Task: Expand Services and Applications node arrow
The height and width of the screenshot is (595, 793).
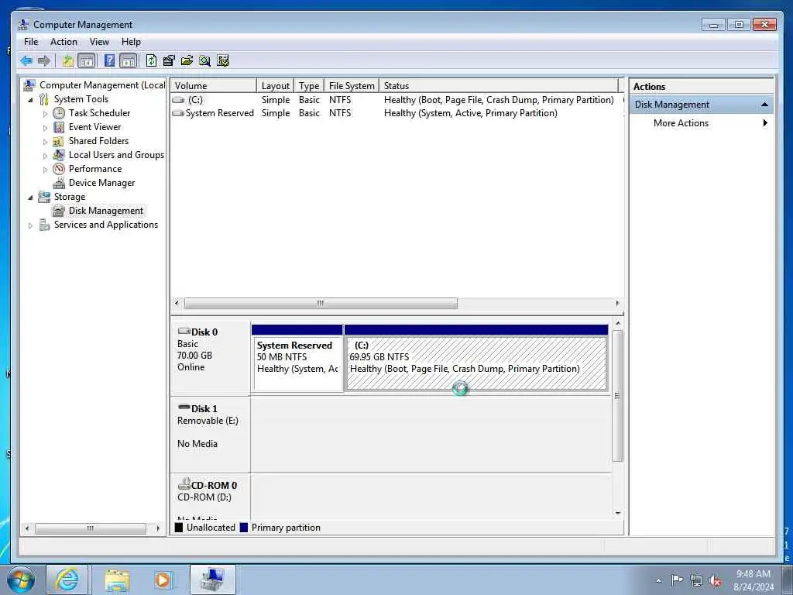Action: [x=30, y=225]
